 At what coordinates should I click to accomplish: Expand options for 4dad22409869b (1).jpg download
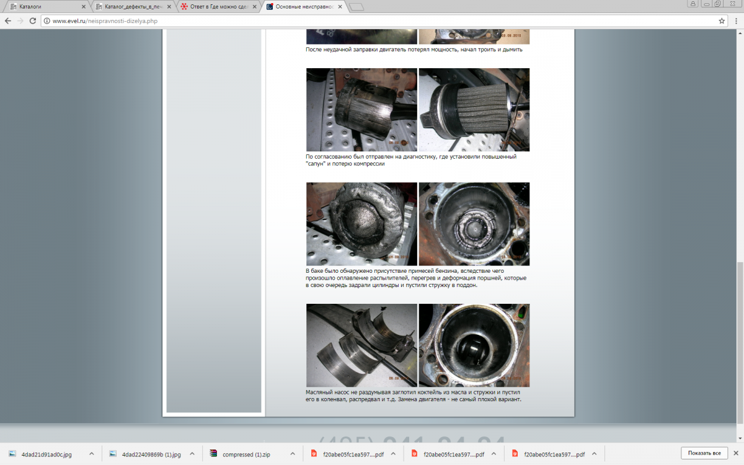(x=192, y=454)
